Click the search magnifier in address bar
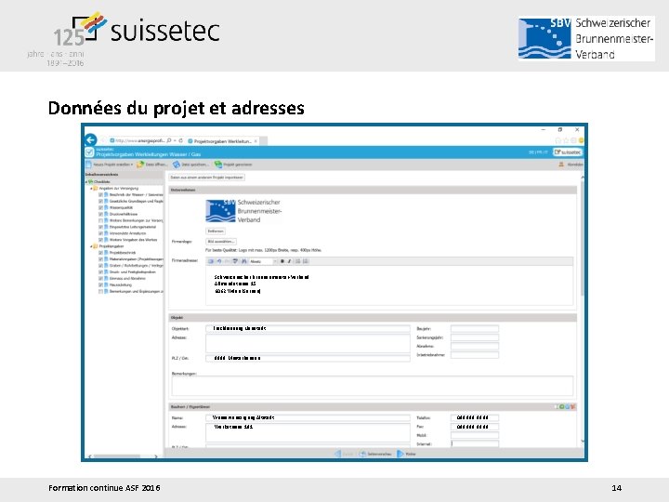The width and height of the screenshot is (669, 502). (169, 140)
